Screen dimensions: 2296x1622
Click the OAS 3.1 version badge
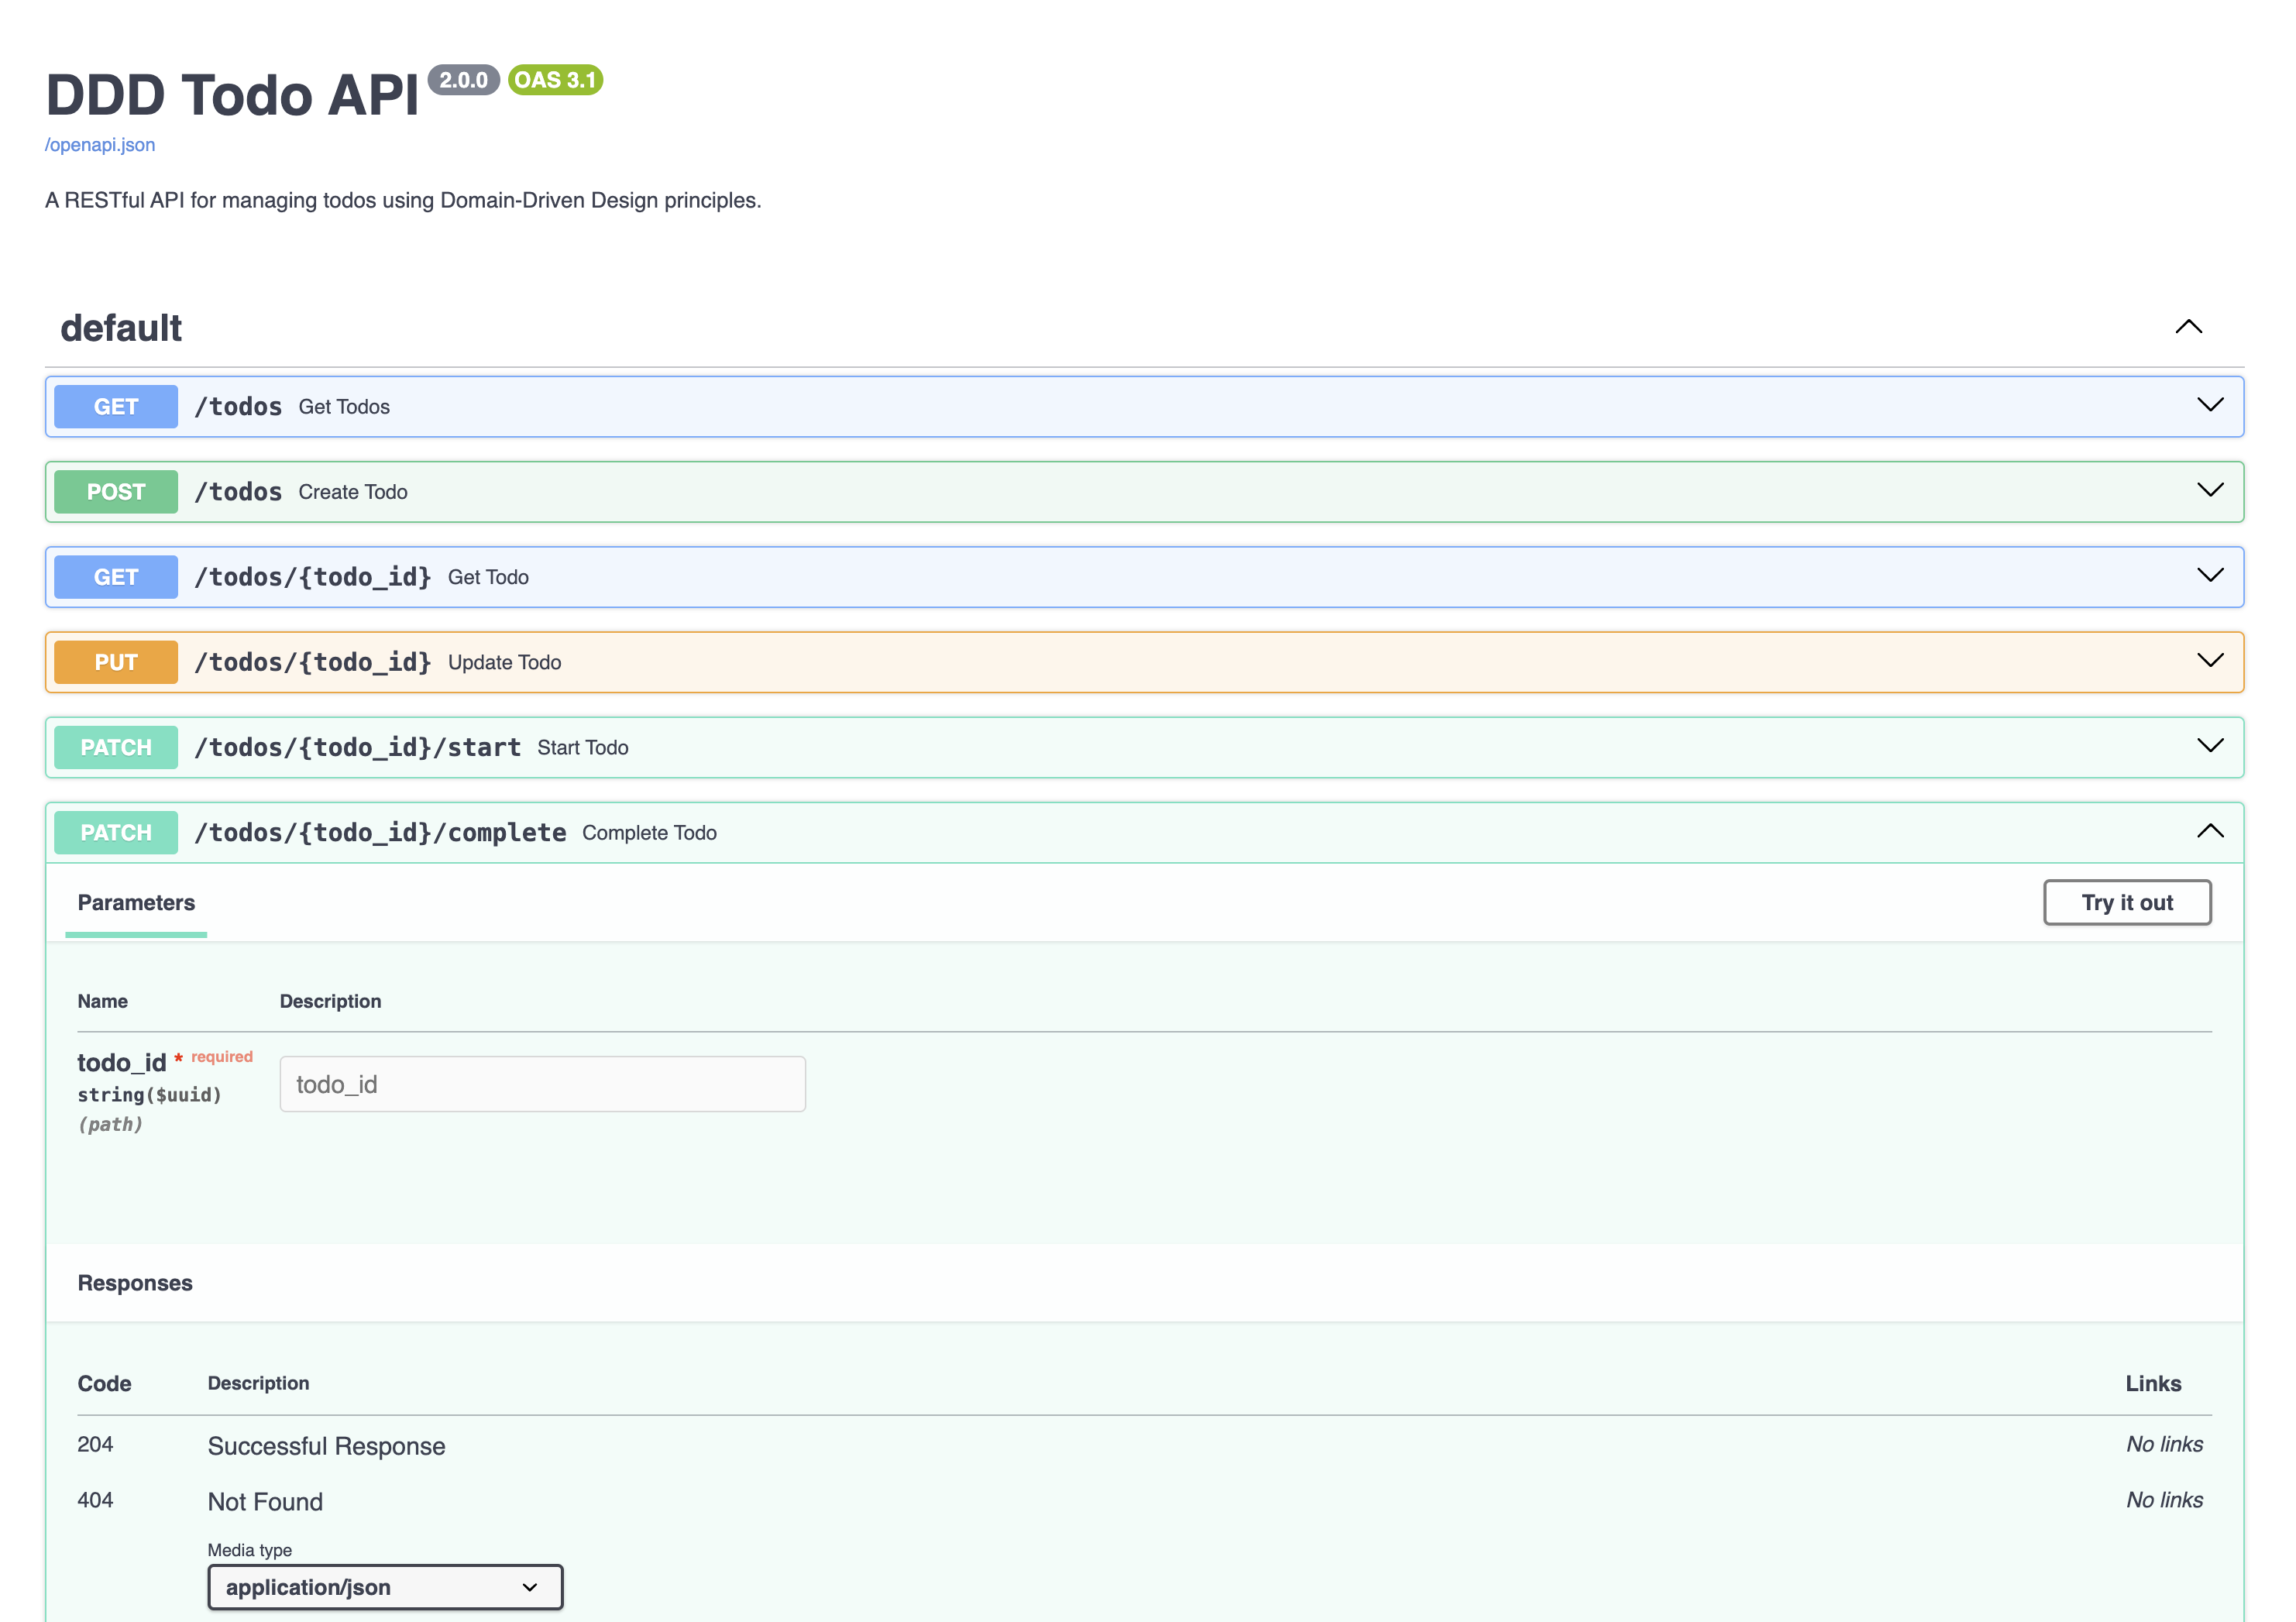pyautogui.click(x=555, y=80)
